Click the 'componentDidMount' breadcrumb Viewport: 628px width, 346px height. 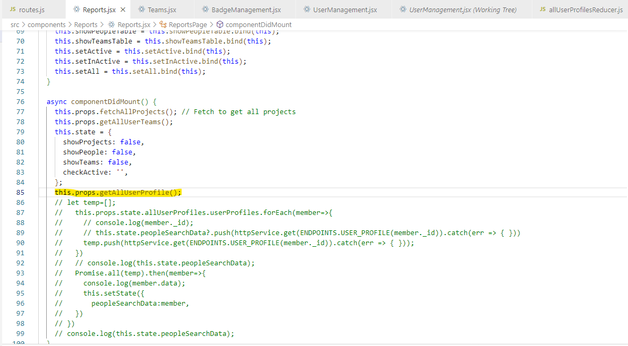coord(258,25)
